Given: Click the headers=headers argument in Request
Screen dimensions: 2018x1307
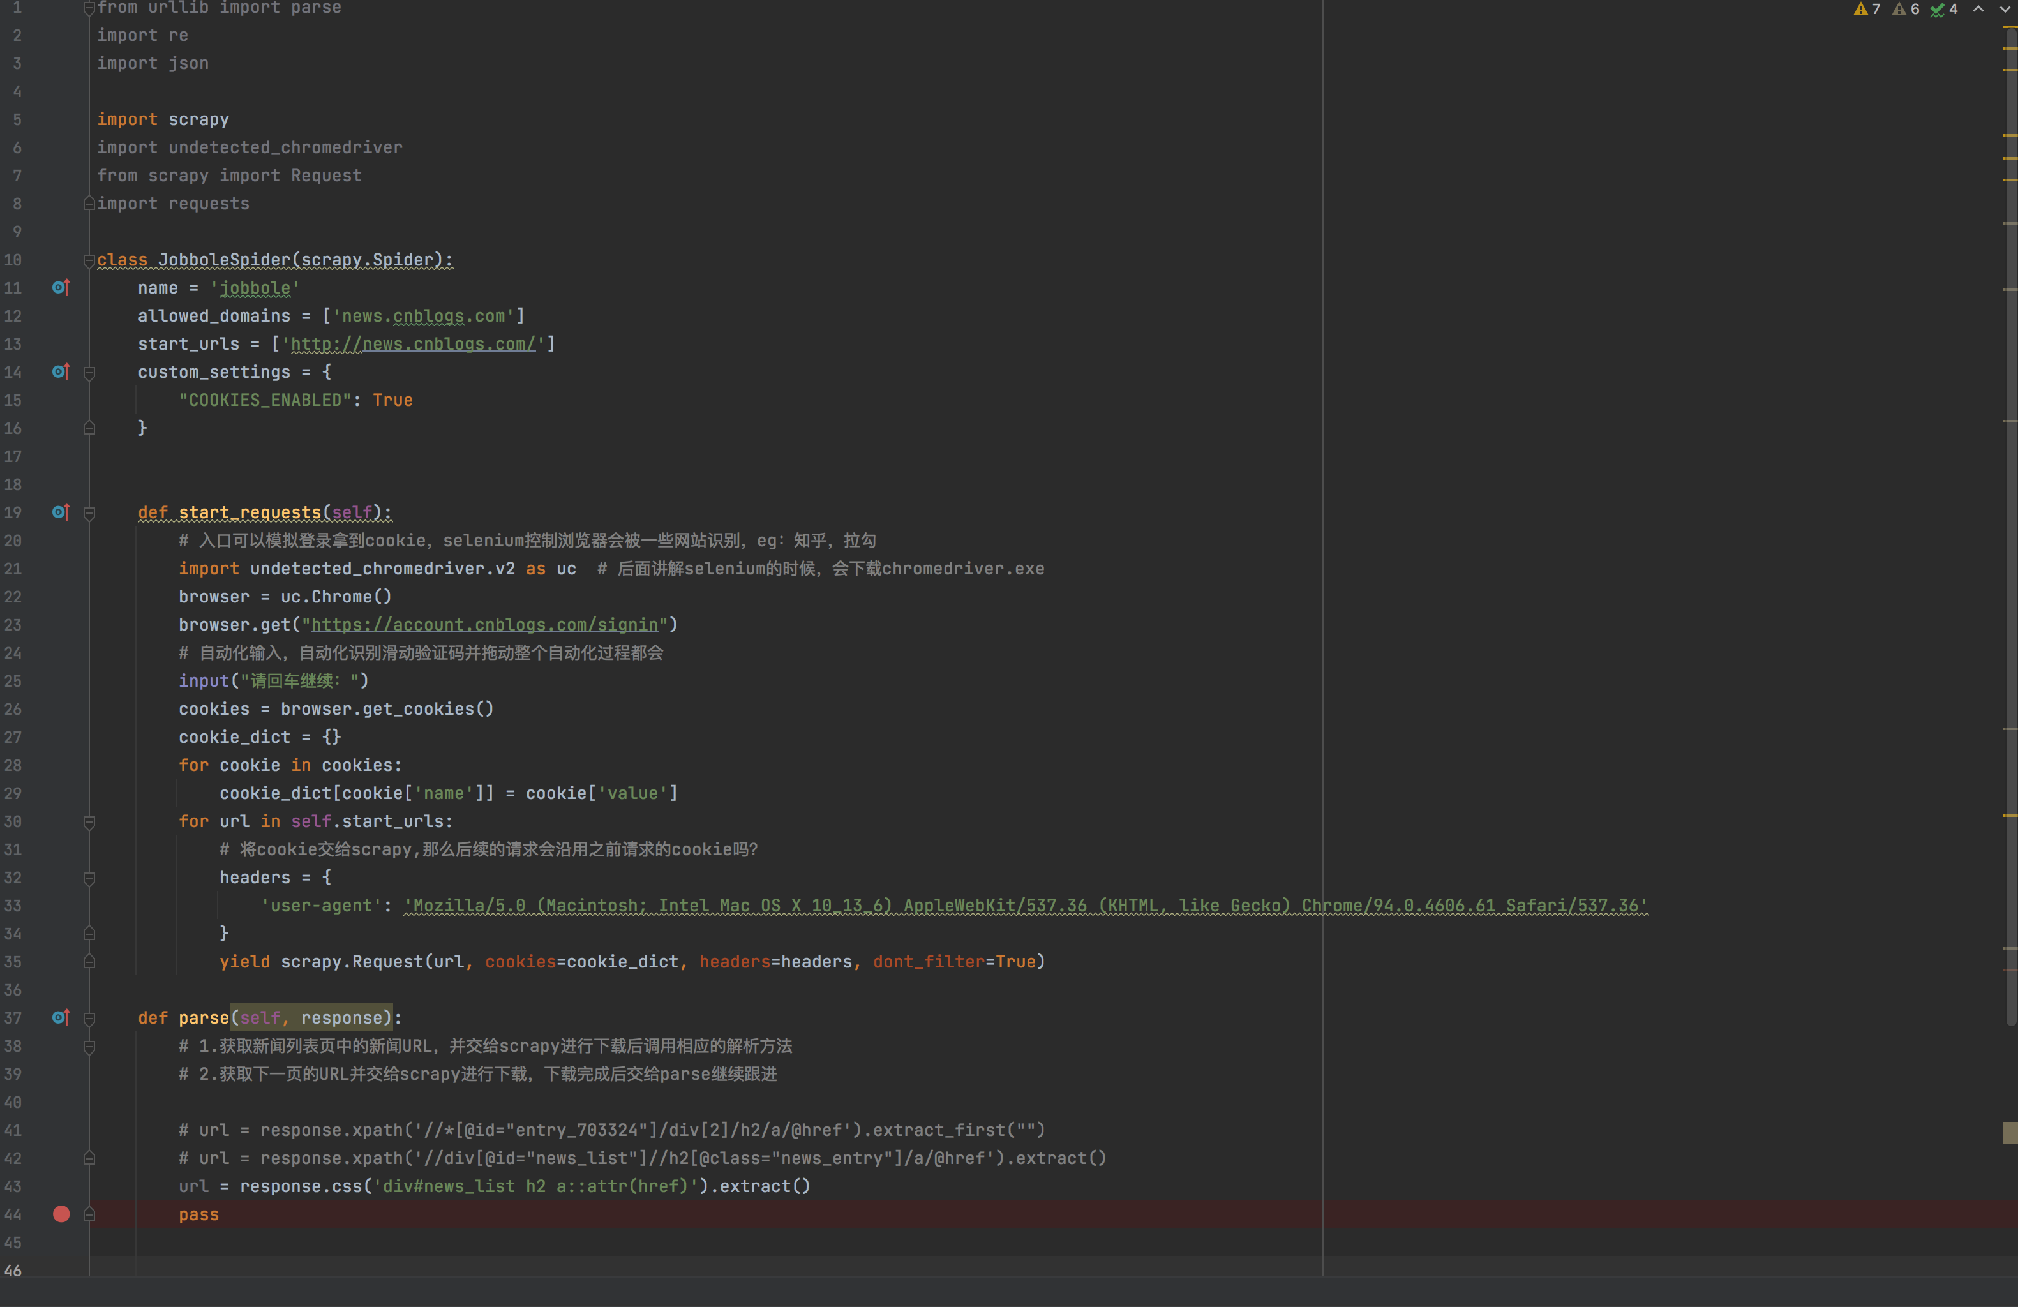Looking at the screenshot, I should (775, 961).
